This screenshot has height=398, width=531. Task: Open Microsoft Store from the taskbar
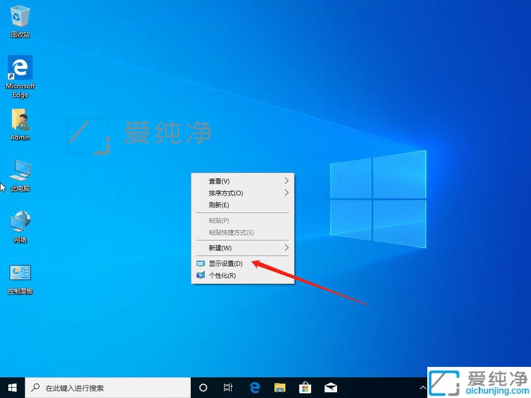tap(305, 387)
